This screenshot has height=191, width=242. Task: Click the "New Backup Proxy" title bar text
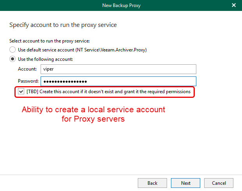[x=121, y=5]
